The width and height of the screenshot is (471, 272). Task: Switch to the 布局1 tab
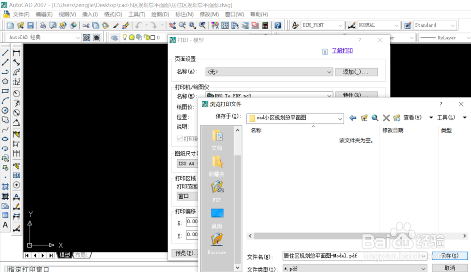[81, 255]
